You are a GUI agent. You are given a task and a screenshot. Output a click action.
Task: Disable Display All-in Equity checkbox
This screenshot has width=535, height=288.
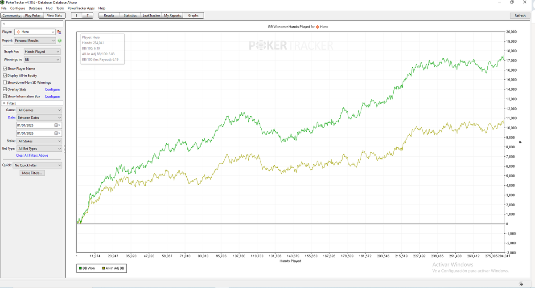click(4, 76)
